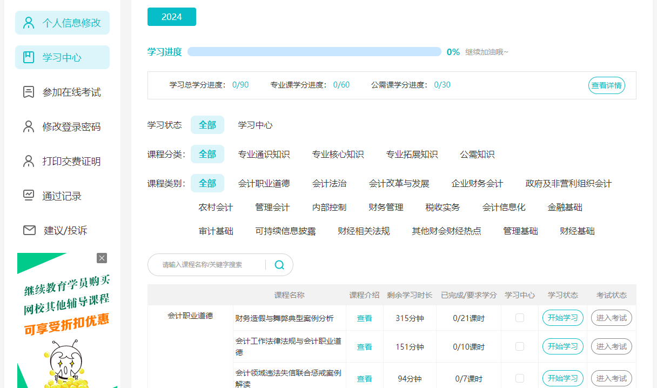The width and height of the screenshot is (657, 388).
Task: Check the checkbox for 会计领域违法失信联合惩戒案例解读
Action: pos(519,378)
